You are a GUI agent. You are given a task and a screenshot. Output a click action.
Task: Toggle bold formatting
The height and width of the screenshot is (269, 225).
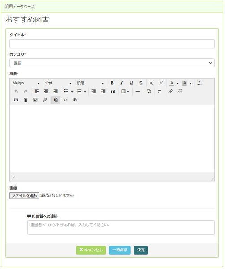click(112, 83)
